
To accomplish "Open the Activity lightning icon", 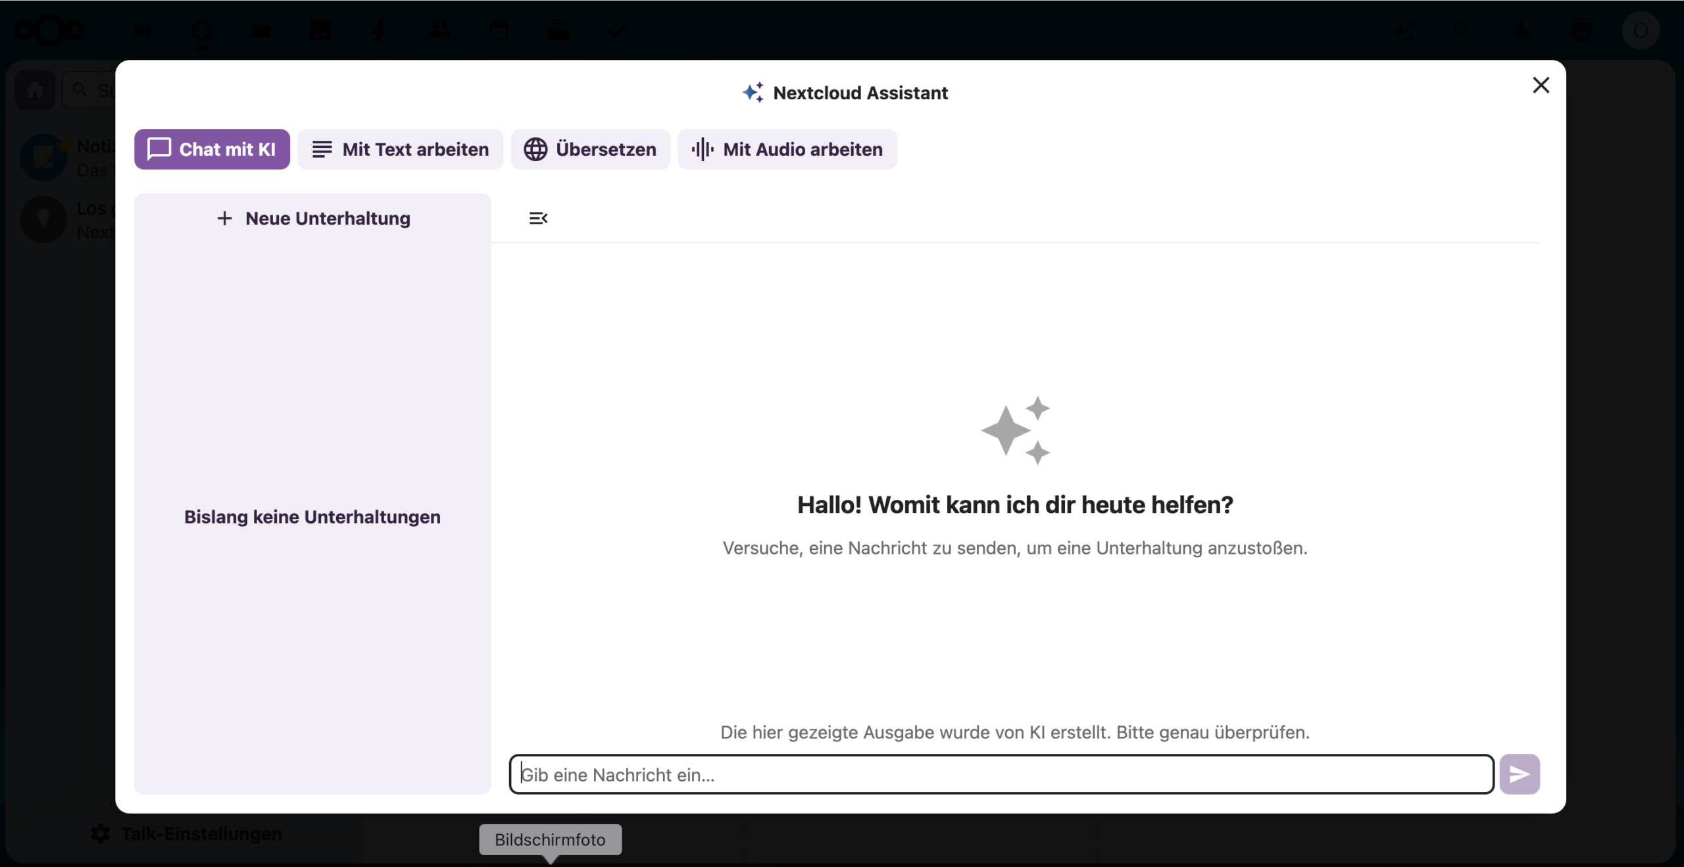I will coord(380,31).
